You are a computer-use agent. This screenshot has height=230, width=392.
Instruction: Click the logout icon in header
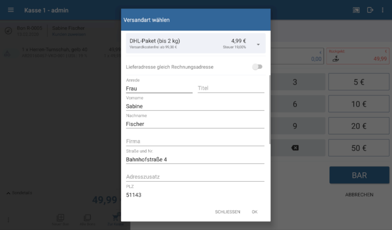pos(370,10)
